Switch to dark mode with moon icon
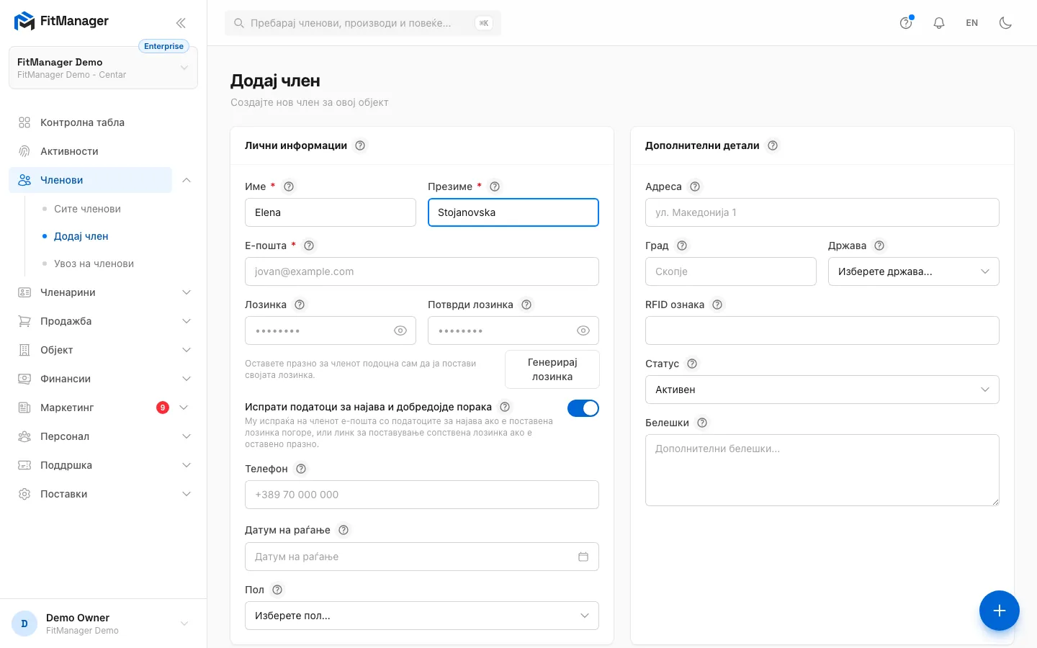The height and width of the screenshot is (648, 1037). pos(1005,23)
